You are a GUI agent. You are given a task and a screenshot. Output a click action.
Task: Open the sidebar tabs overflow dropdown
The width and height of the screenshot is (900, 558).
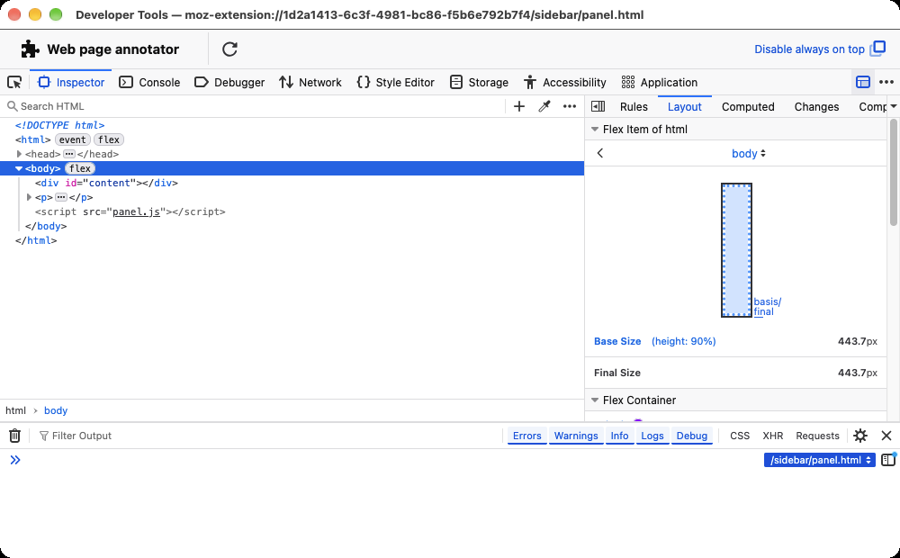tap(893, 106)
